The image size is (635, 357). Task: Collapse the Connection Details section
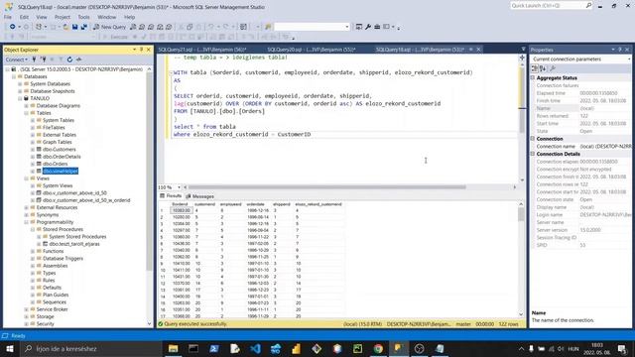click(533, 154)
